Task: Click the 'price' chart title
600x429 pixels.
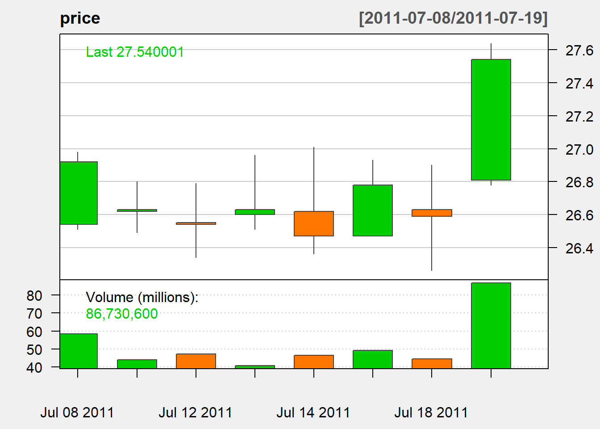Action: point(80,18)
